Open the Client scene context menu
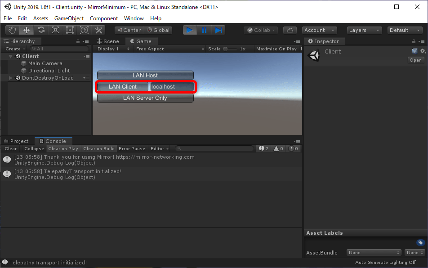428x268 pixels. click(86, 56)
